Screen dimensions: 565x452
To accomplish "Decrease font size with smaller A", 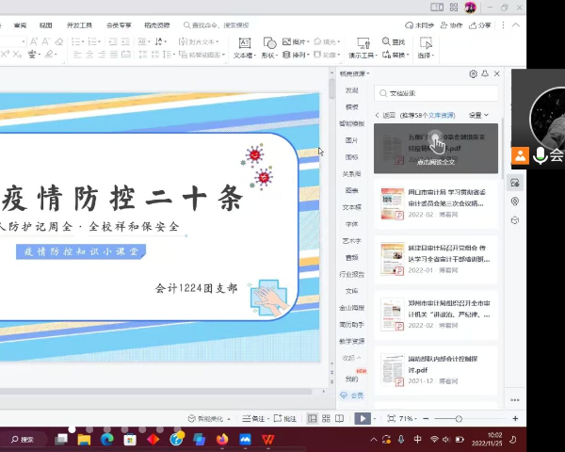I will pyautogui.click(x=46, y=41).
